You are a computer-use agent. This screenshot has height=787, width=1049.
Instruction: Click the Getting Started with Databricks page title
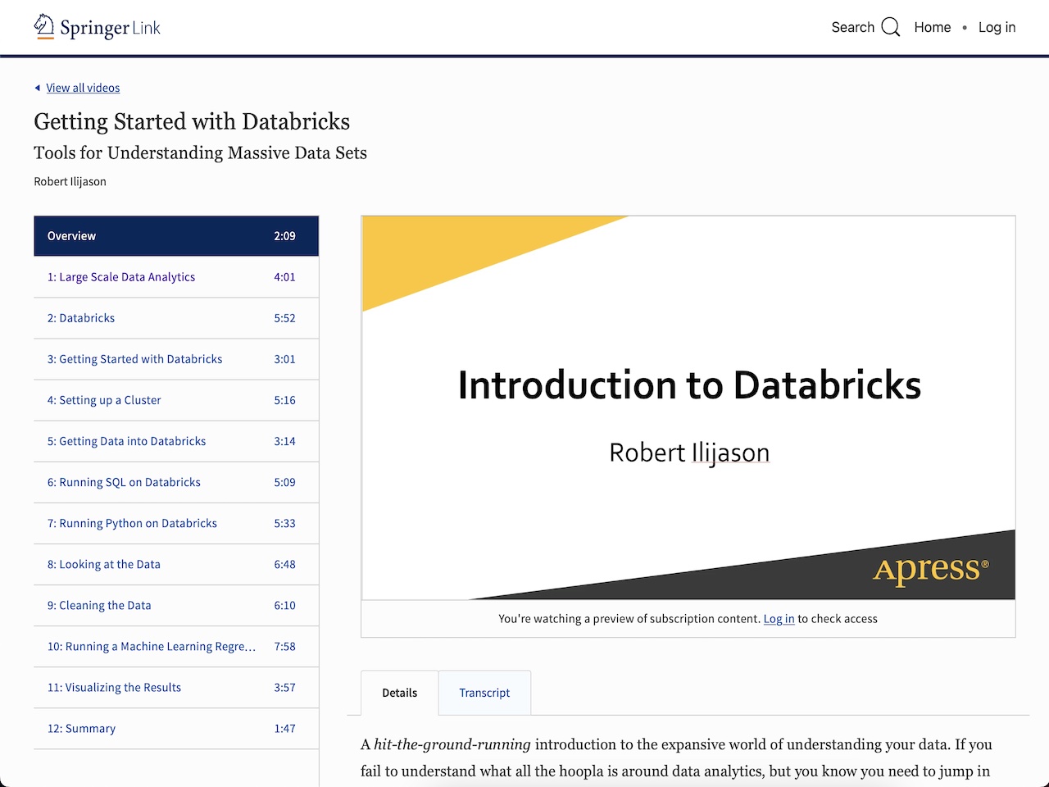tap(192, 121)
